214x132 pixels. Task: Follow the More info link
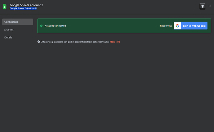click(x=115, y=42)
